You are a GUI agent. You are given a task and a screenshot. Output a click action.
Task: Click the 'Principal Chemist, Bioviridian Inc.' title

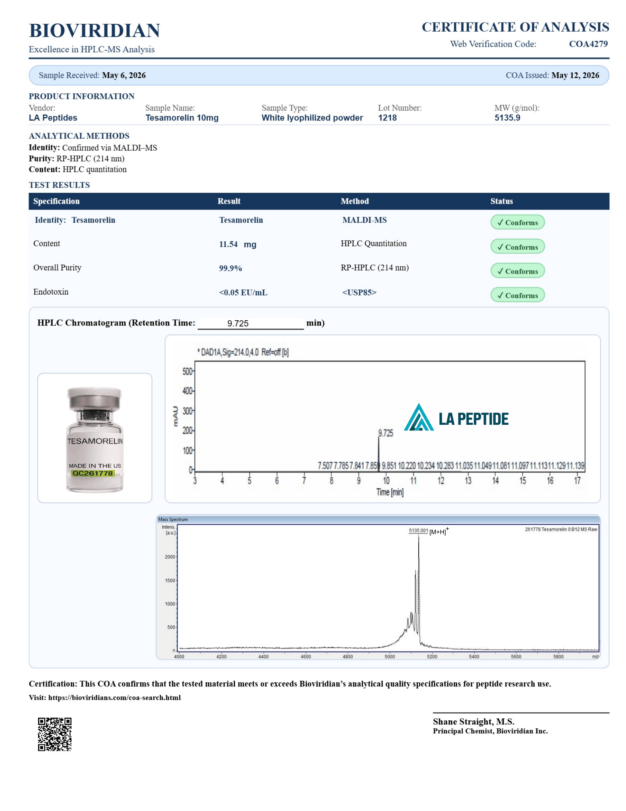pyautogui.click(x=490, y=731)
